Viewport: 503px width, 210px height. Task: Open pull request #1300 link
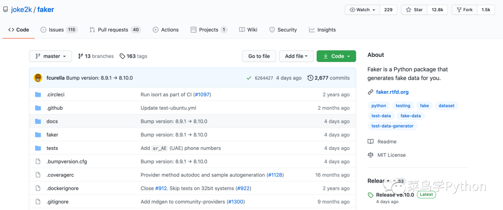[x=236, y=202]
